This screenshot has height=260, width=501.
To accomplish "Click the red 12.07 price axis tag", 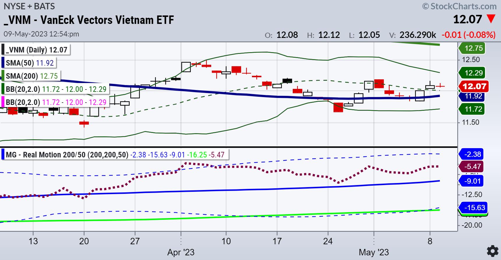I will (x=474, y=86).
